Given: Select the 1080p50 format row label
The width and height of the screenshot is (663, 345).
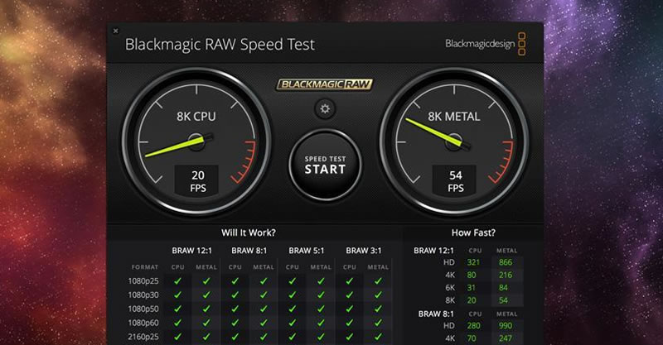Looking at the screenshot, I should [143, 309].
